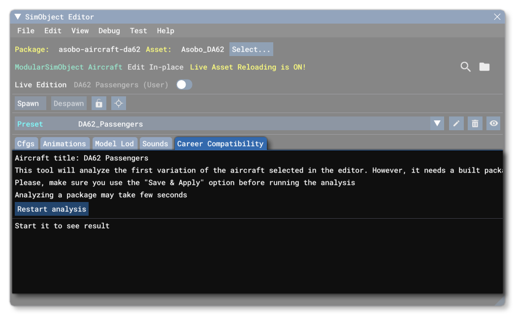Click the Select... asset button
Screen dimensions: 515x316
point(251,50)
